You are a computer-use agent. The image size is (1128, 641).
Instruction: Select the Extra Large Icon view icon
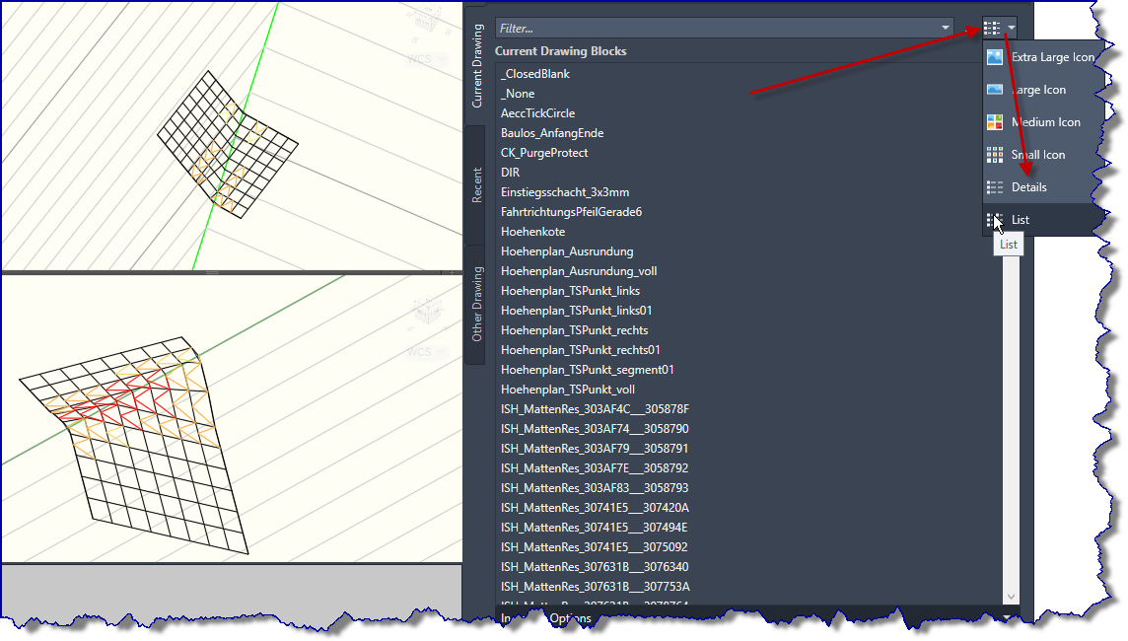[x=992, y=56]
